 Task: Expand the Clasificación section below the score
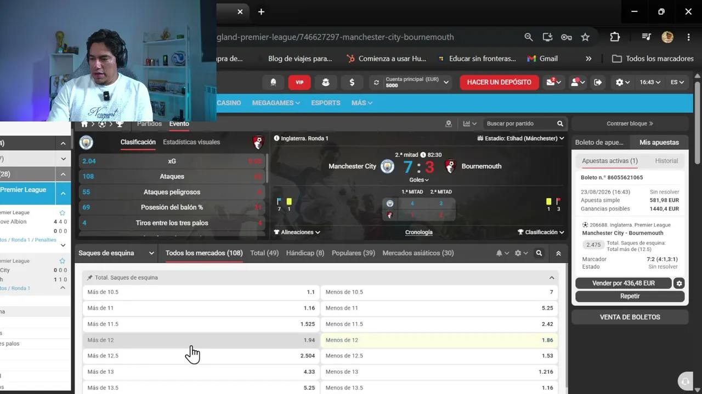point(541,233)
